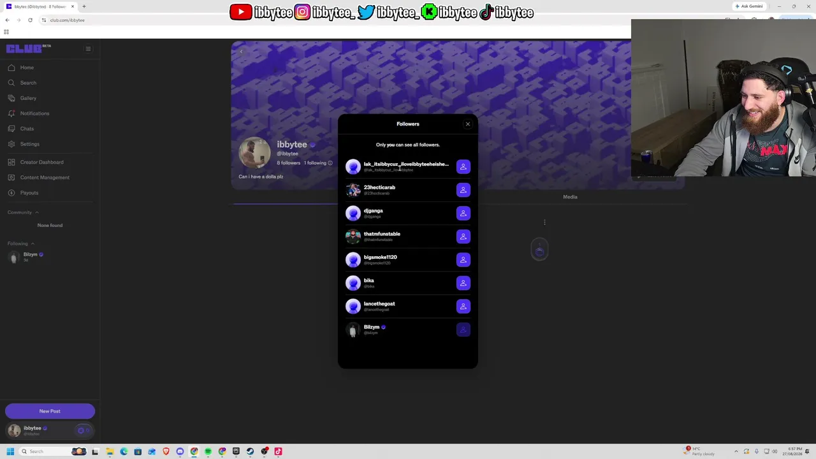The width and height of the screenshot is (816, 459).
Task: Open Steam from the taskbar
Action: click(x=250, y=451)
